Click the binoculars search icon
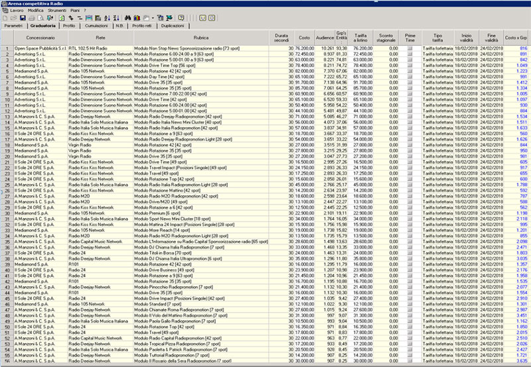Viewport: 531px width, 367px height. click(x=128, y=18)
